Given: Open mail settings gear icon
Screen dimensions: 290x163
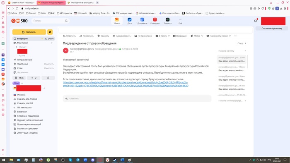Looking at the screenshot, I should click(x=256, y=21).
